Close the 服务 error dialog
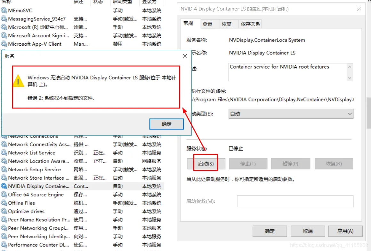Viewport: 371px width, 251px height. (185, 56)
